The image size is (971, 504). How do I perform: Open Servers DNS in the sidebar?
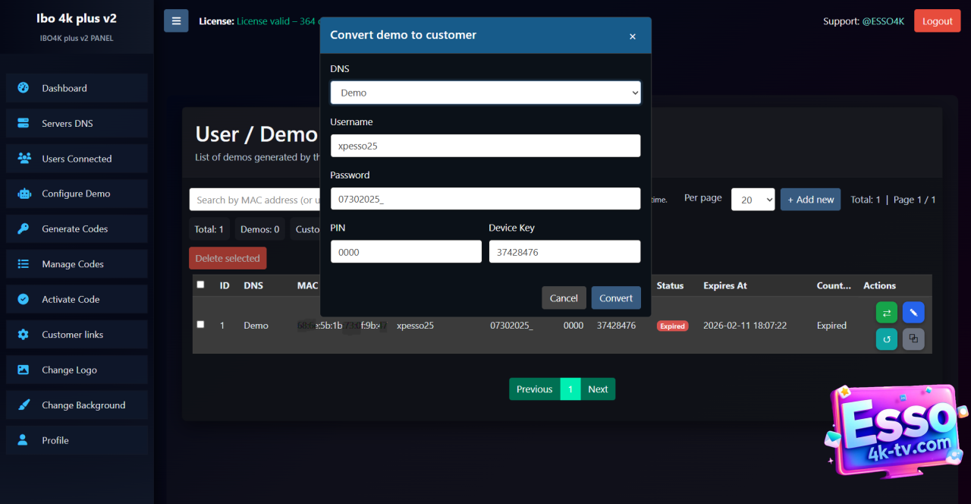tap(68, 124)
